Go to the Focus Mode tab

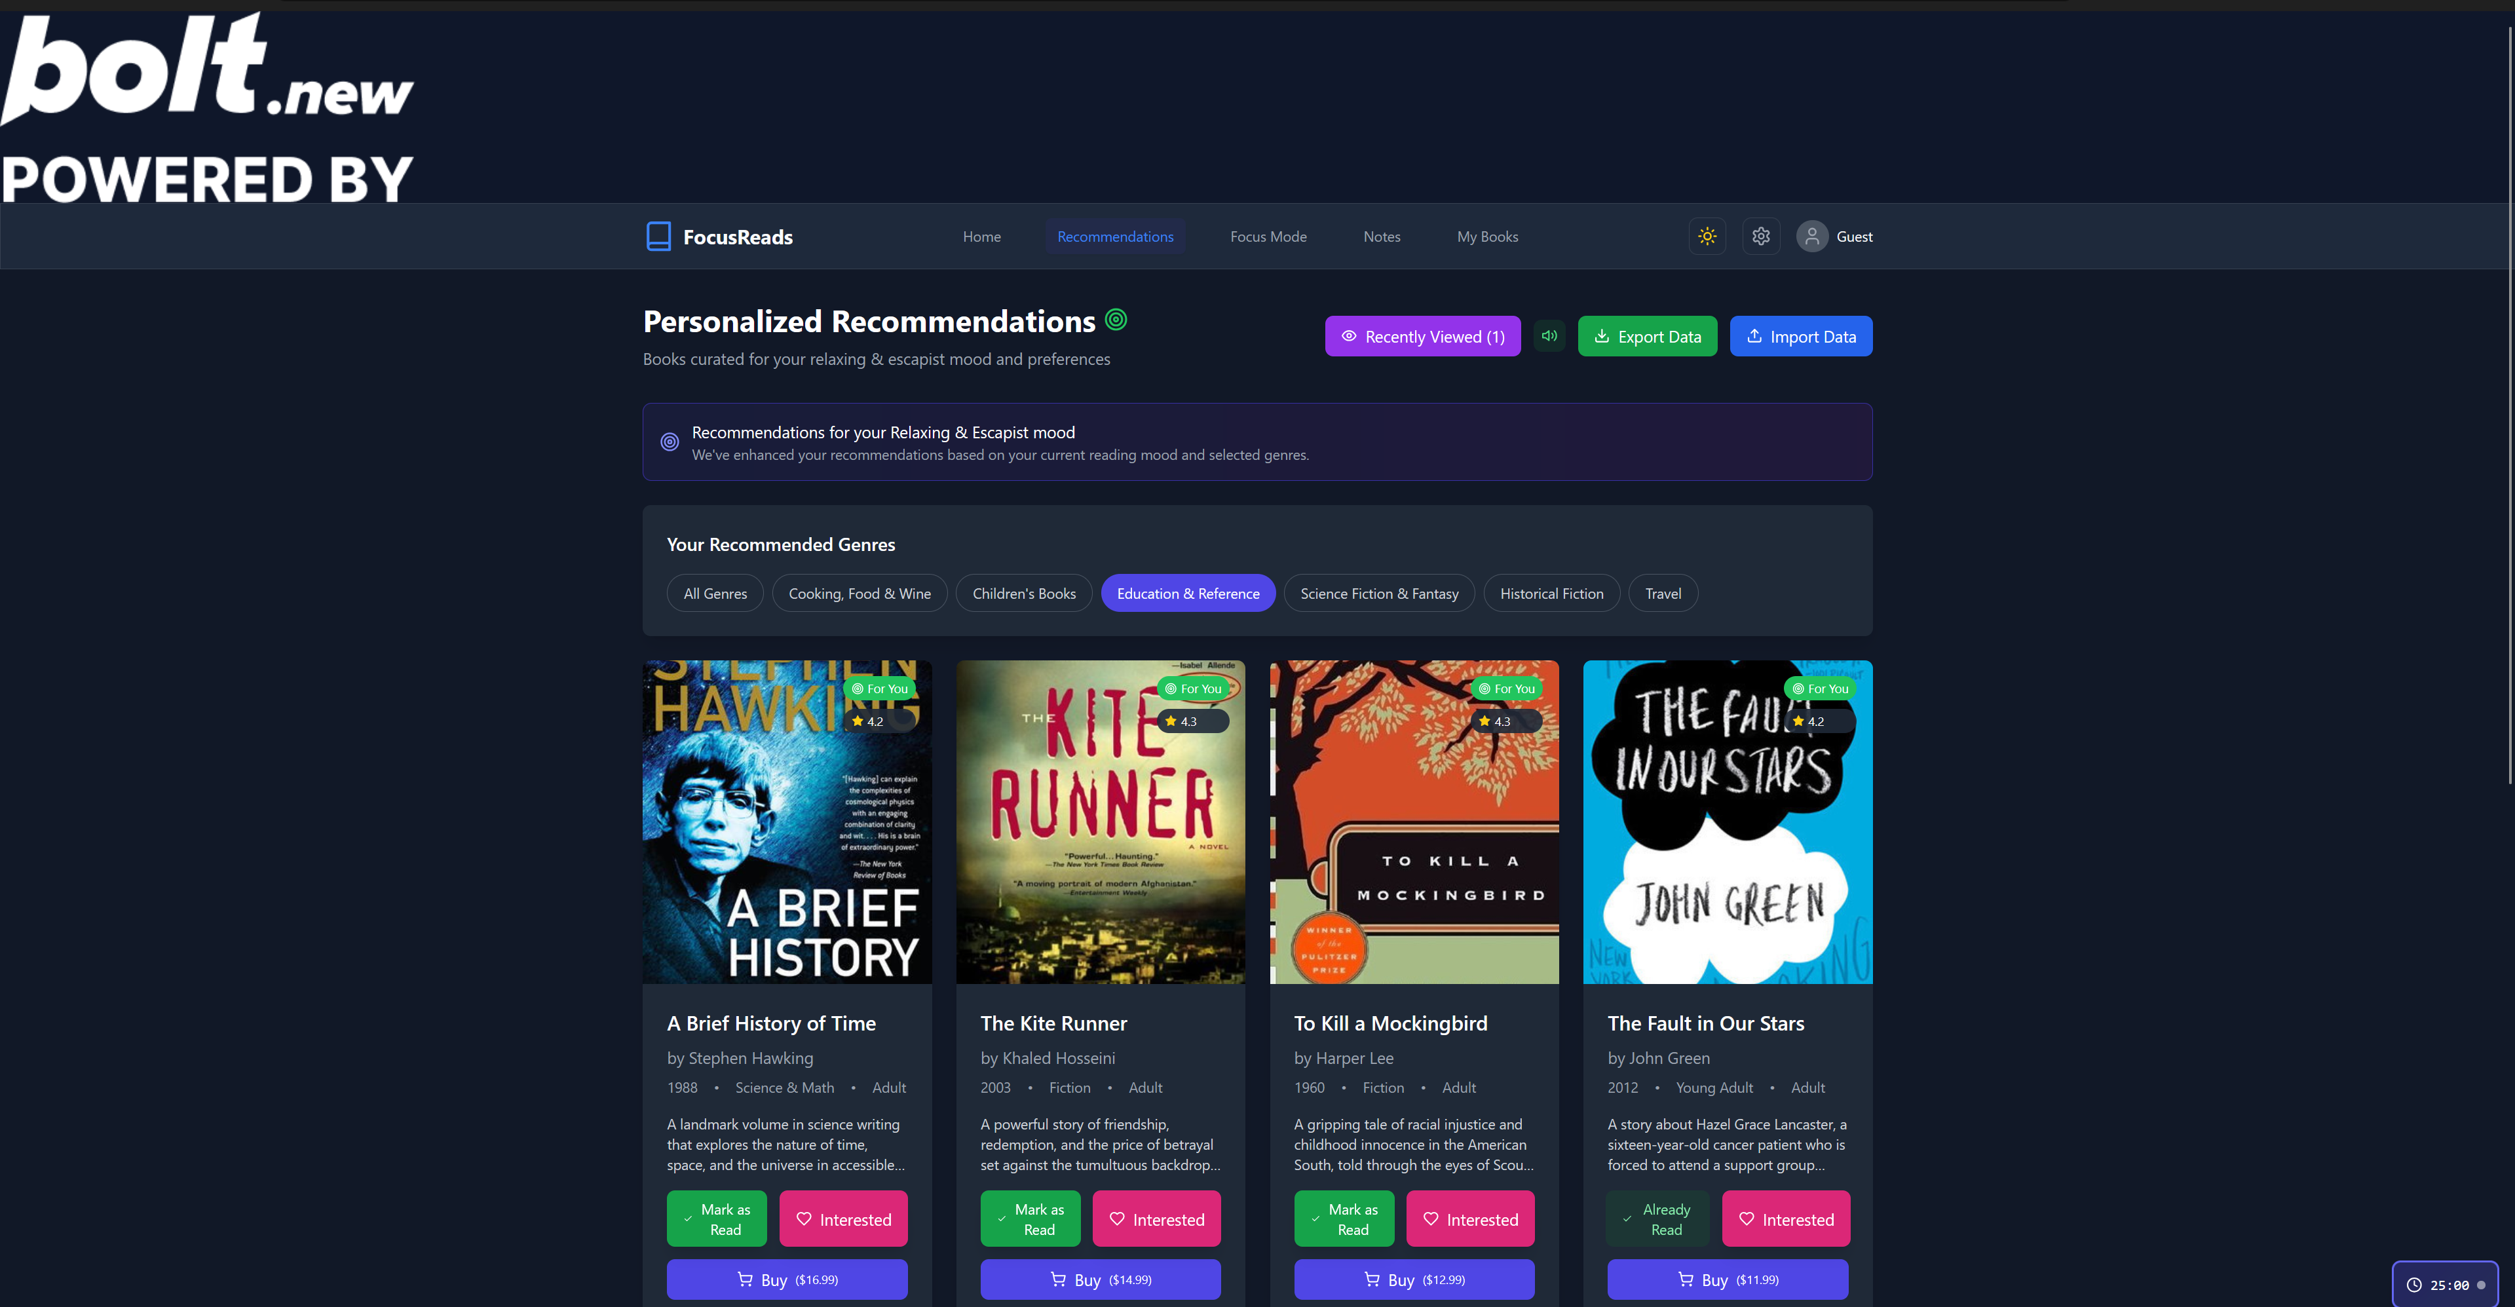click(x=1267, y=237)
